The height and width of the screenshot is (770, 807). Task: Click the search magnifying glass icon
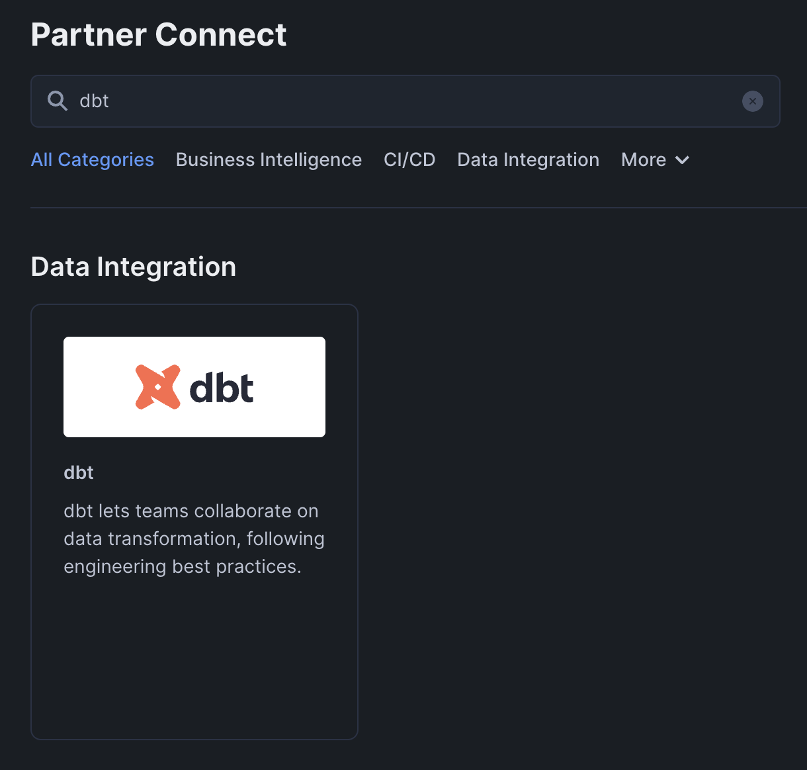pos(57,101)
